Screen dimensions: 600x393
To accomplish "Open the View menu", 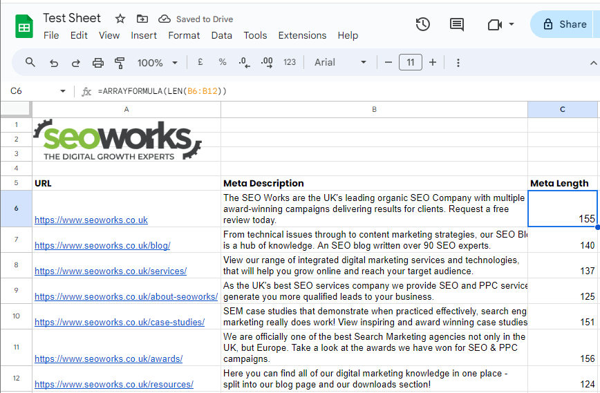I will click(x=109, y=35).
